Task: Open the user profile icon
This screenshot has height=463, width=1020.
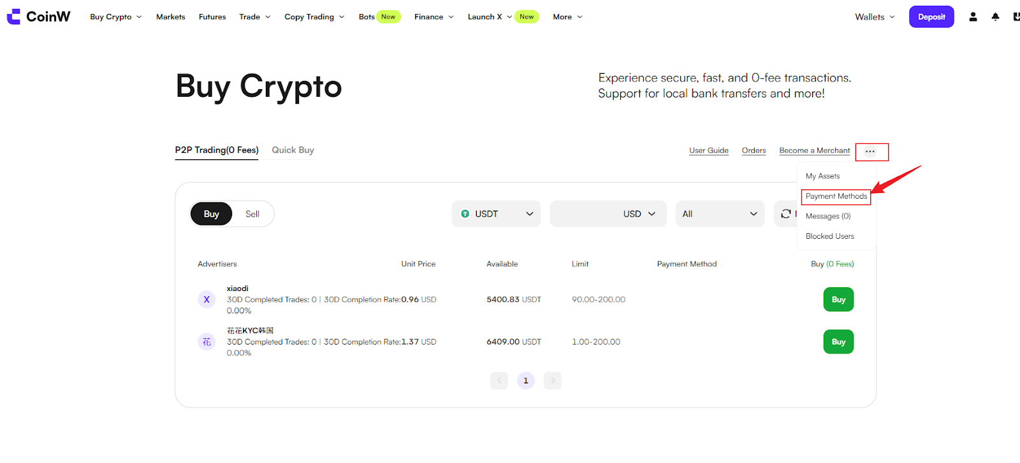Action: click(973, 17)
